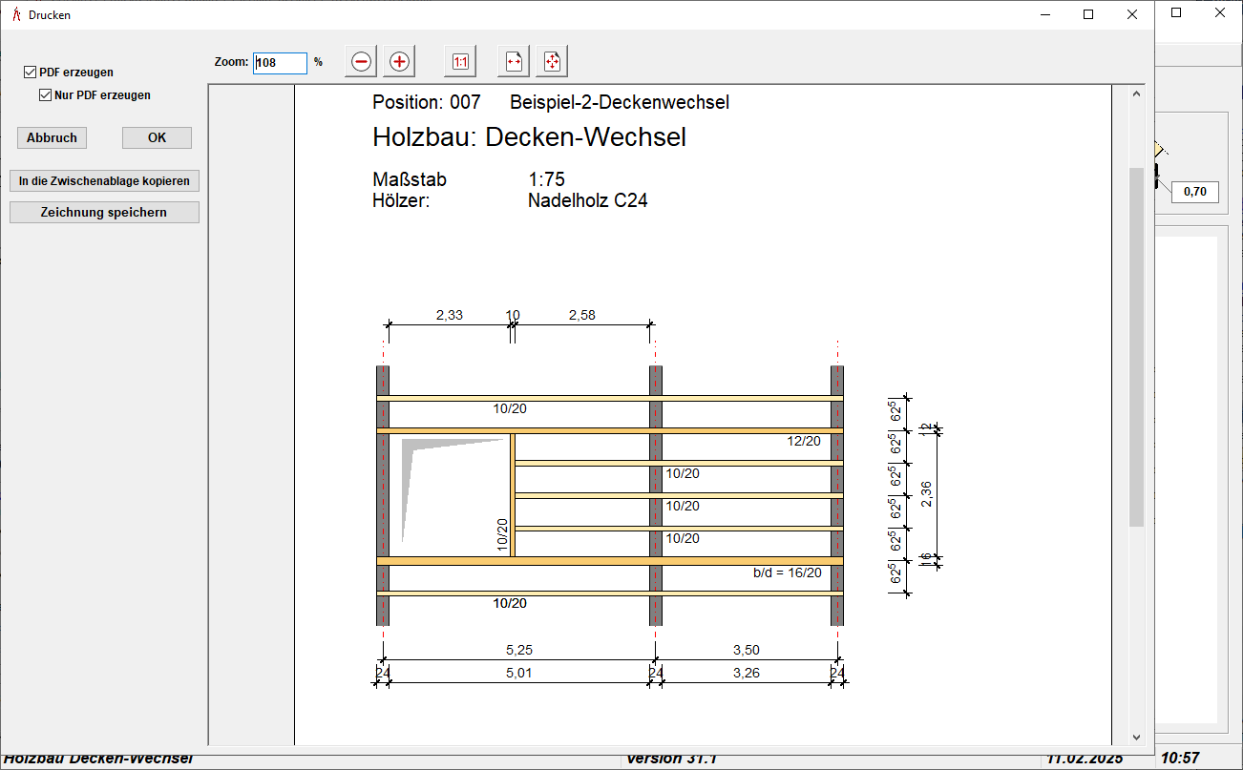Viewport: 1243px width, 770px height.
Task: Click the preview scrollbar down arrow
Action: coord(1136,737)
